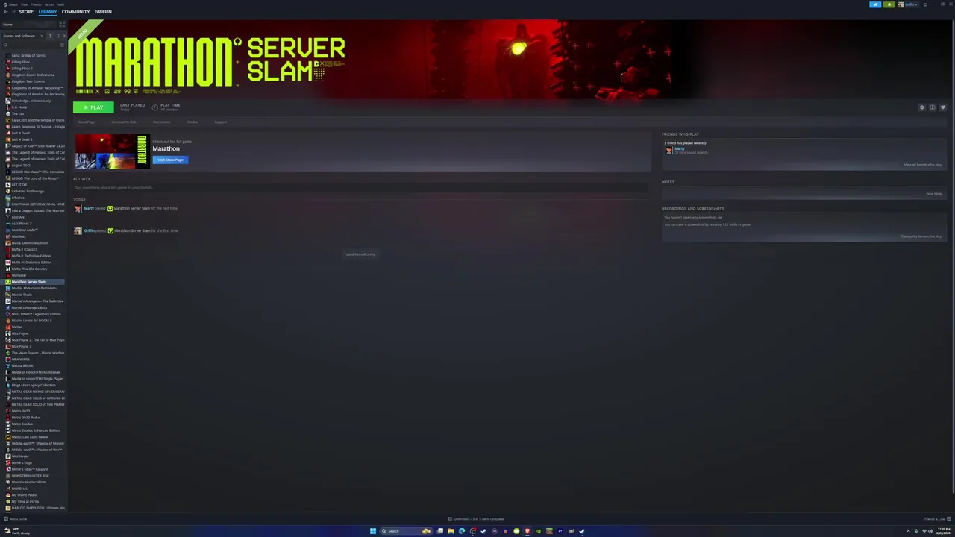Open the Help menu

click(x=61, y=4)
